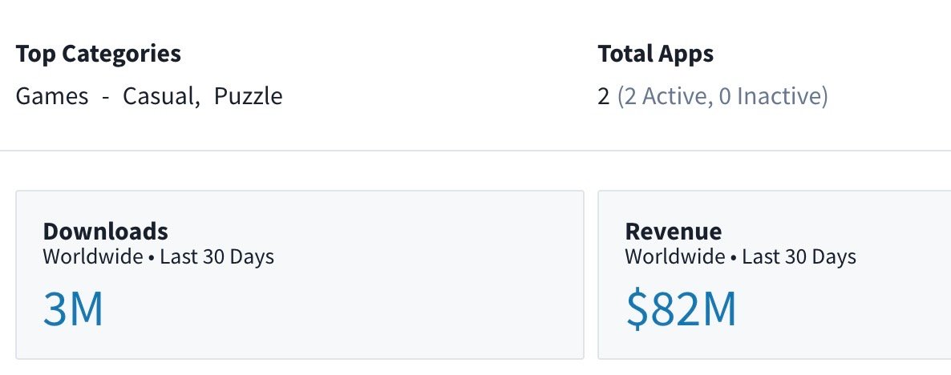Click the Total Apps heading

point(655,54)
